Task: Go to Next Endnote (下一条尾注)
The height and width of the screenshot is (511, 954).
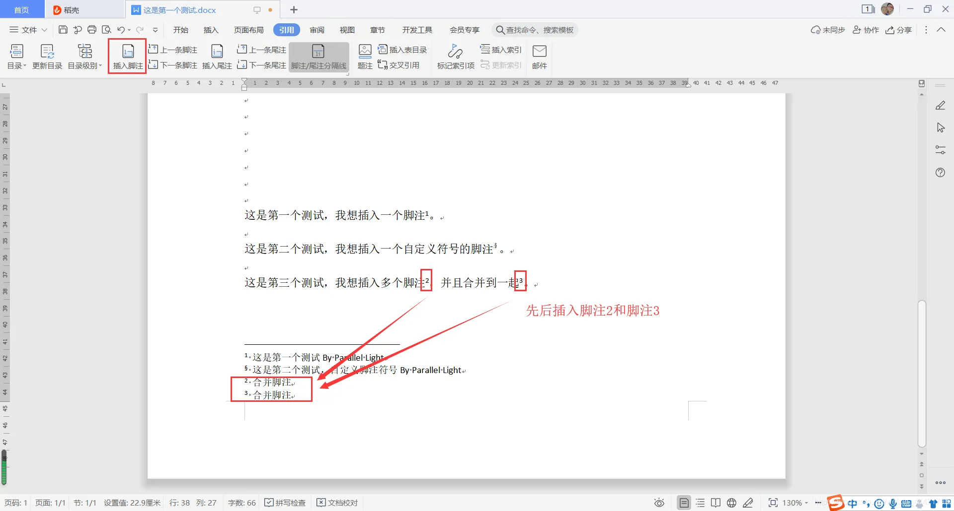Action: [261, 65]
